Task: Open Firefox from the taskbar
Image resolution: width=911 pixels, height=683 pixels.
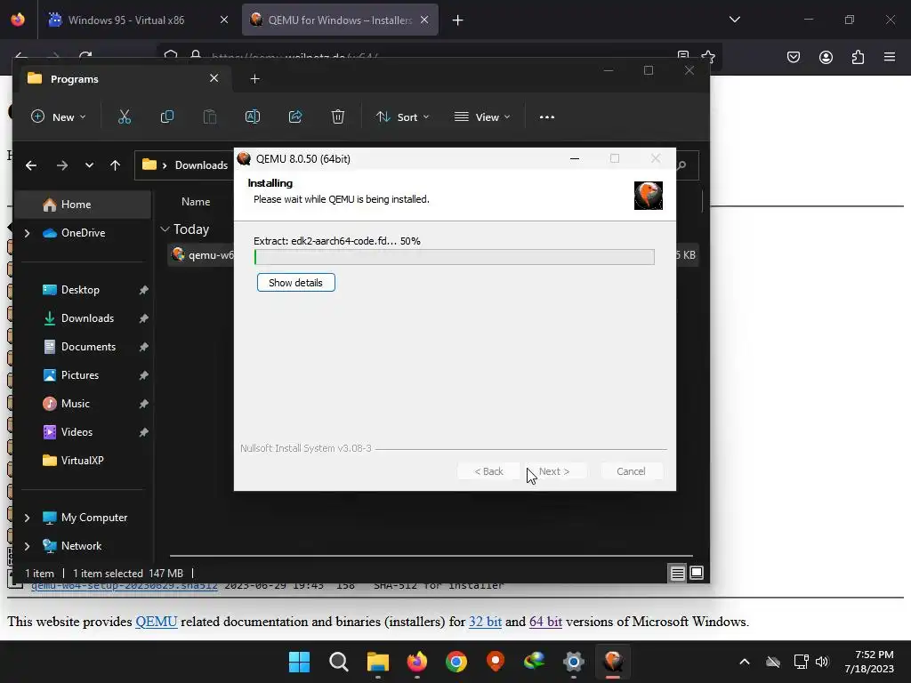Action: (416, 662)
